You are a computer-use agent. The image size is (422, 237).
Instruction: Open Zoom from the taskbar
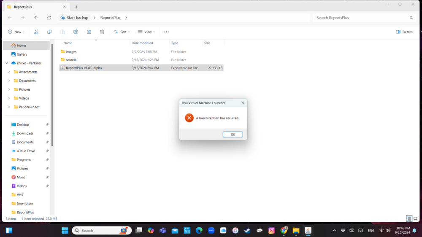211,231
